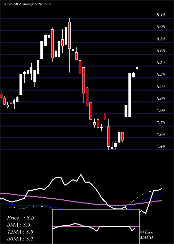
Task: Click the 9.14 price axis label
Action: point(161,15)
